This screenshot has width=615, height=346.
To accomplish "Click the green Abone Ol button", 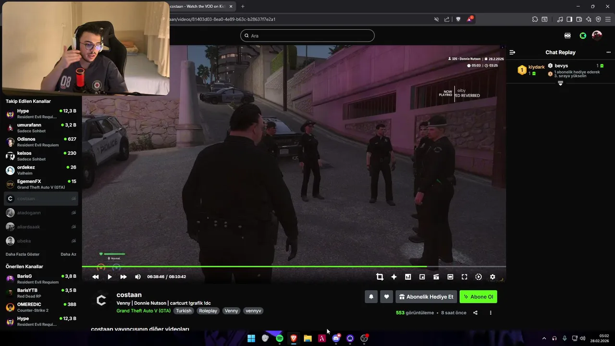I will (x=478, y=297).
